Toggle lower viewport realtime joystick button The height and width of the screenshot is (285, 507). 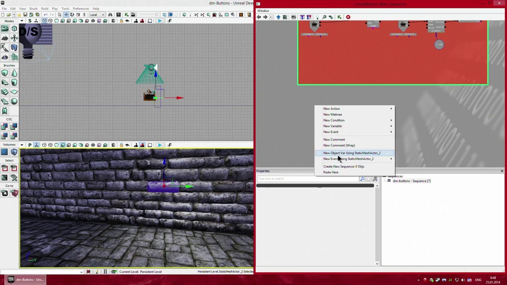tap(36, 145)
